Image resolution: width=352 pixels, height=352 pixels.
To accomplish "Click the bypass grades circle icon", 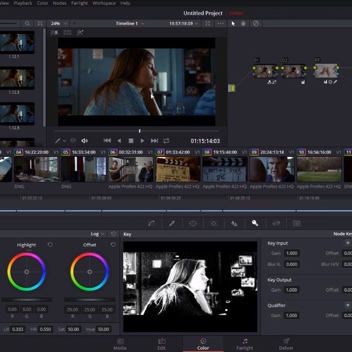I will click(x=256, y=23).
